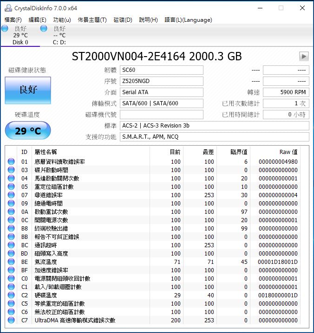Viewport: 314px width, 333px height.
Task: Click the 29 °C temperature button
Action: 28,130
